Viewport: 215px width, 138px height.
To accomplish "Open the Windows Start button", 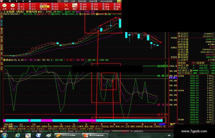I will point(4,135).
